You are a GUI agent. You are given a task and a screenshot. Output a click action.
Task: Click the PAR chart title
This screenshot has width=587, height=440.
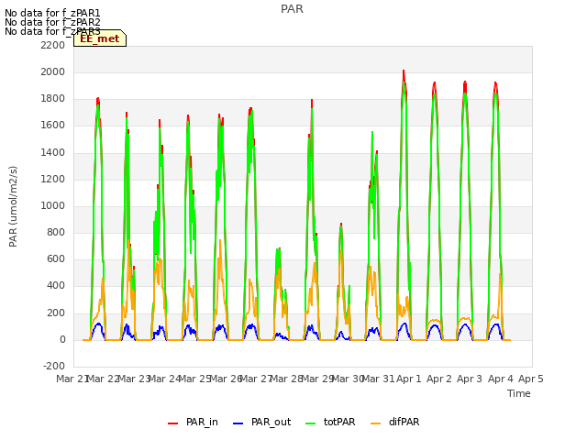coord(292,9)
